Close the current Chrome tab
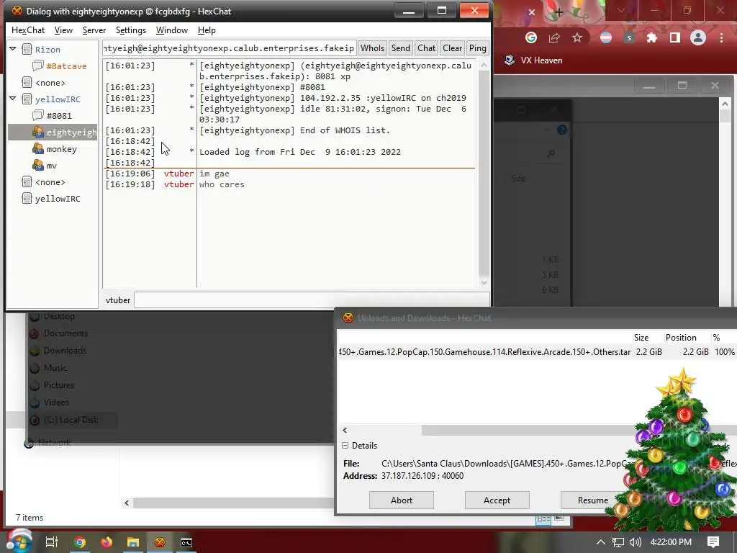This screenshot has height=553, width=737. click(532, 12)
